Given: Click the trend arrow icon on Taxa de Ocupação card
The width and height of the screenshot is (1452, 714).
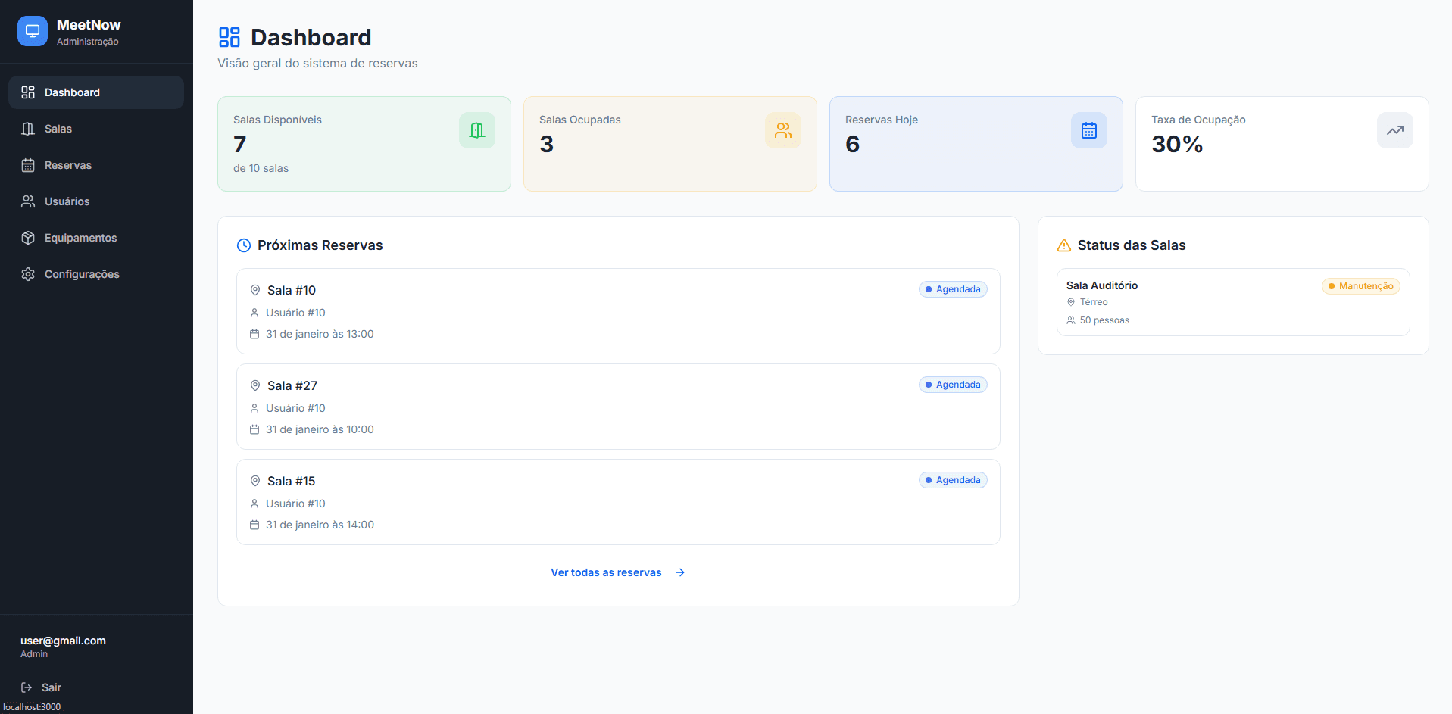Looking at the screenshot, I should click(x=1394, y=130).
